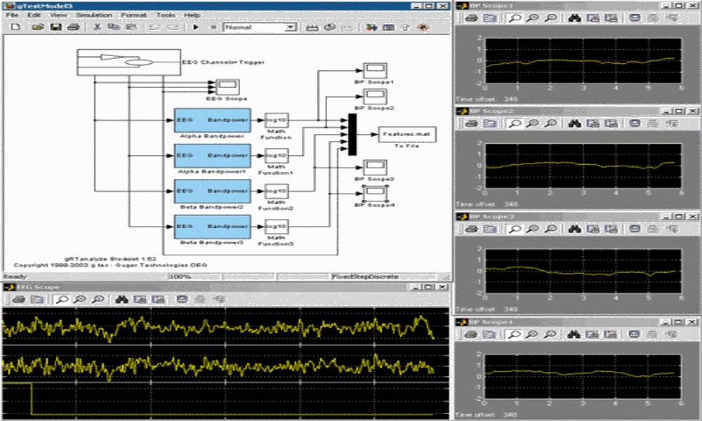Autoscale BP Scope2 using the binoculars icon
This screenshot has height=421, width=702.
(574, 123)
